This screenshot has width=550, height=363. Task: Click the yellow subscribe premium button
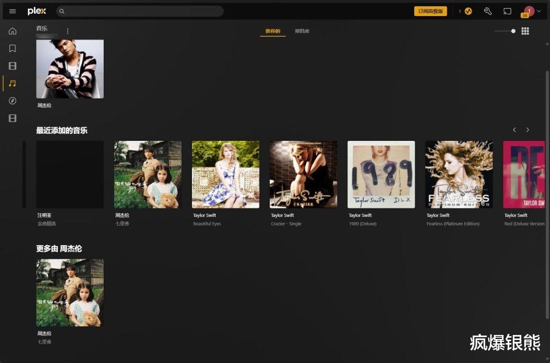click(x=430, y=11)
